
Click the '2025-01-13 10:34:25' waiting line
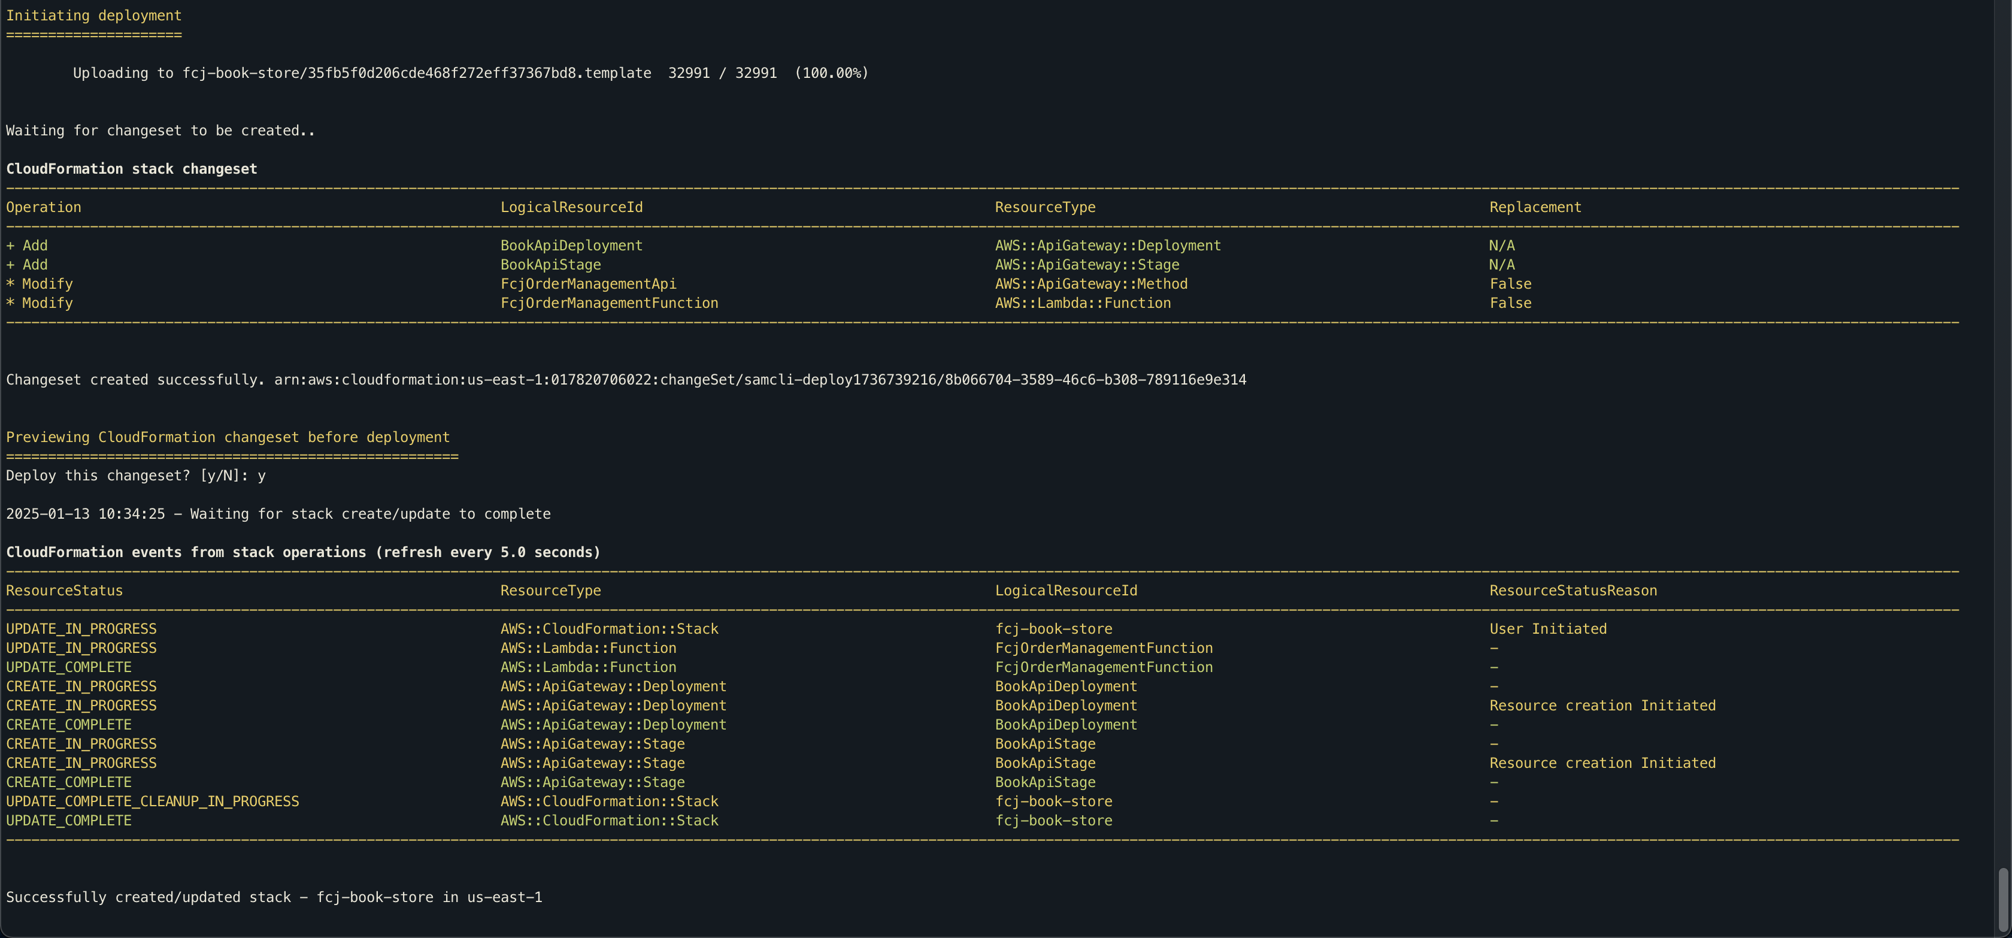278,514
